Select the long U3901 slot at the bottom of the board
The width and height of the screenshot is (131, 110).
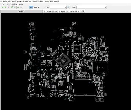coord(85,95)
